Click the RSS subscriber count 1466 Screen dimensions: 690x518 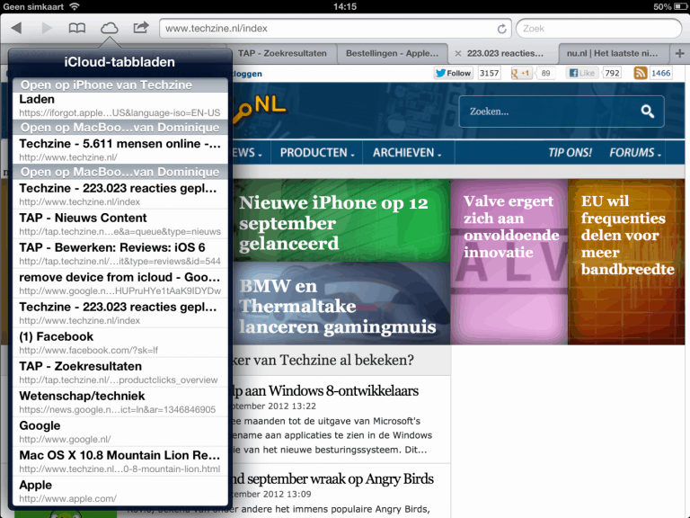(x=660, y=73)
